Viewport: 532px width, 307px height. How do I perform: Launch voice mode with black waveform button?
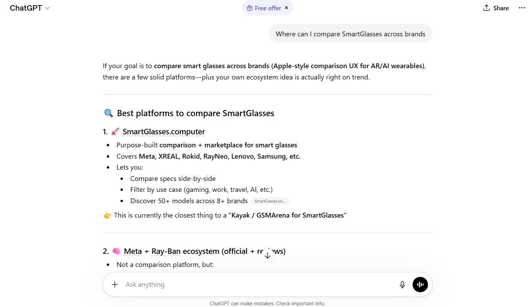[x=420, y=284]
